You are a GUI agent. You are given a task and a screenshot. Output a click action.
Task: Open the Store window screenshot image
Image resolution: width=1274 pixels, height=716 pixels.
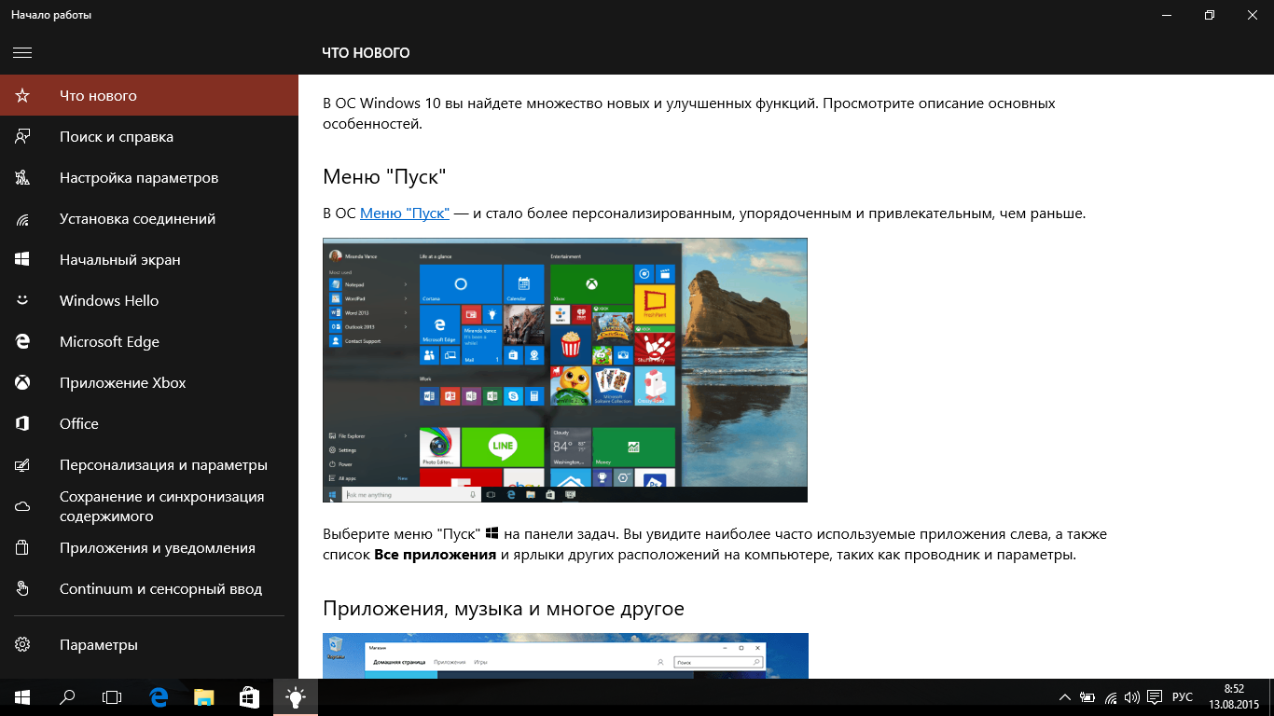(565, 655)
